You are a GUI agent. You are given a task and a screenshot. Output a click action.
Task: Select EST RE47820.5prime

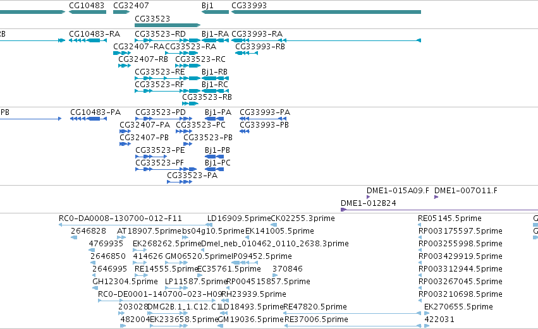tap(352, 314)
